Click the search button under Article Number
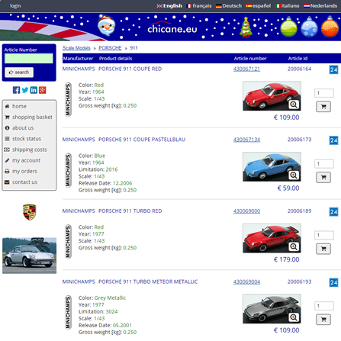The width and height of the screenshot is (341, 341). point(19,72)
